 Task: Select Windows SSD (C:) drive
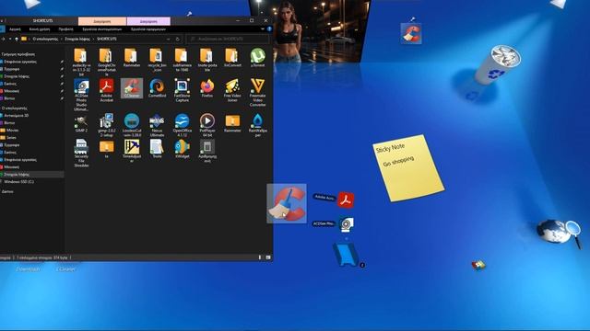click(18, 182)
